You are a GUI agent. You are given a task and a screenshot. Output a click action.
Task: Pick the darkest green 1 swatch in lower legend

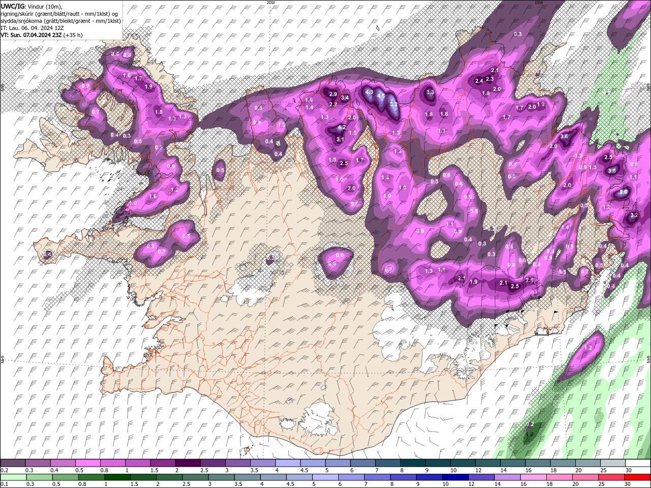(x=117, y=477)
